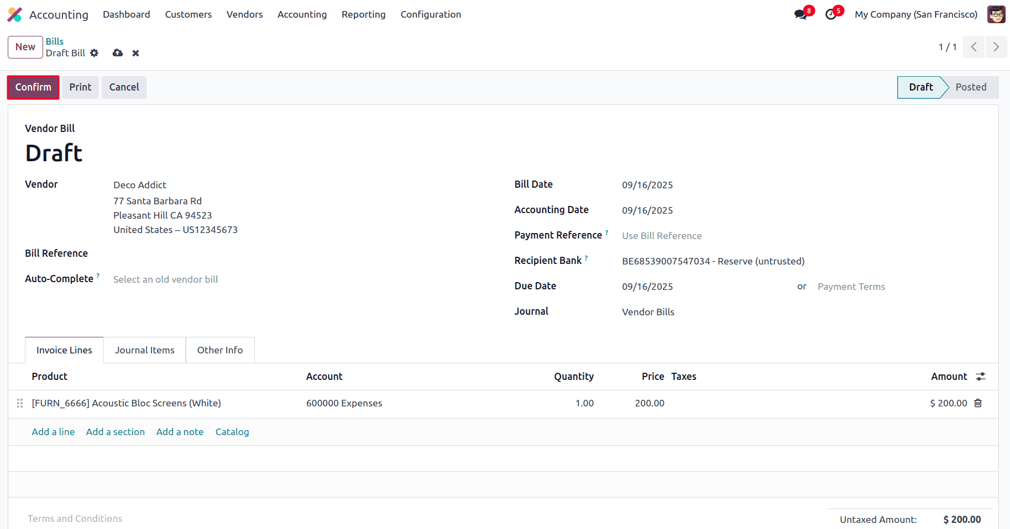
Task: Click Add a section below invoice lines
Action: (115, 431)
